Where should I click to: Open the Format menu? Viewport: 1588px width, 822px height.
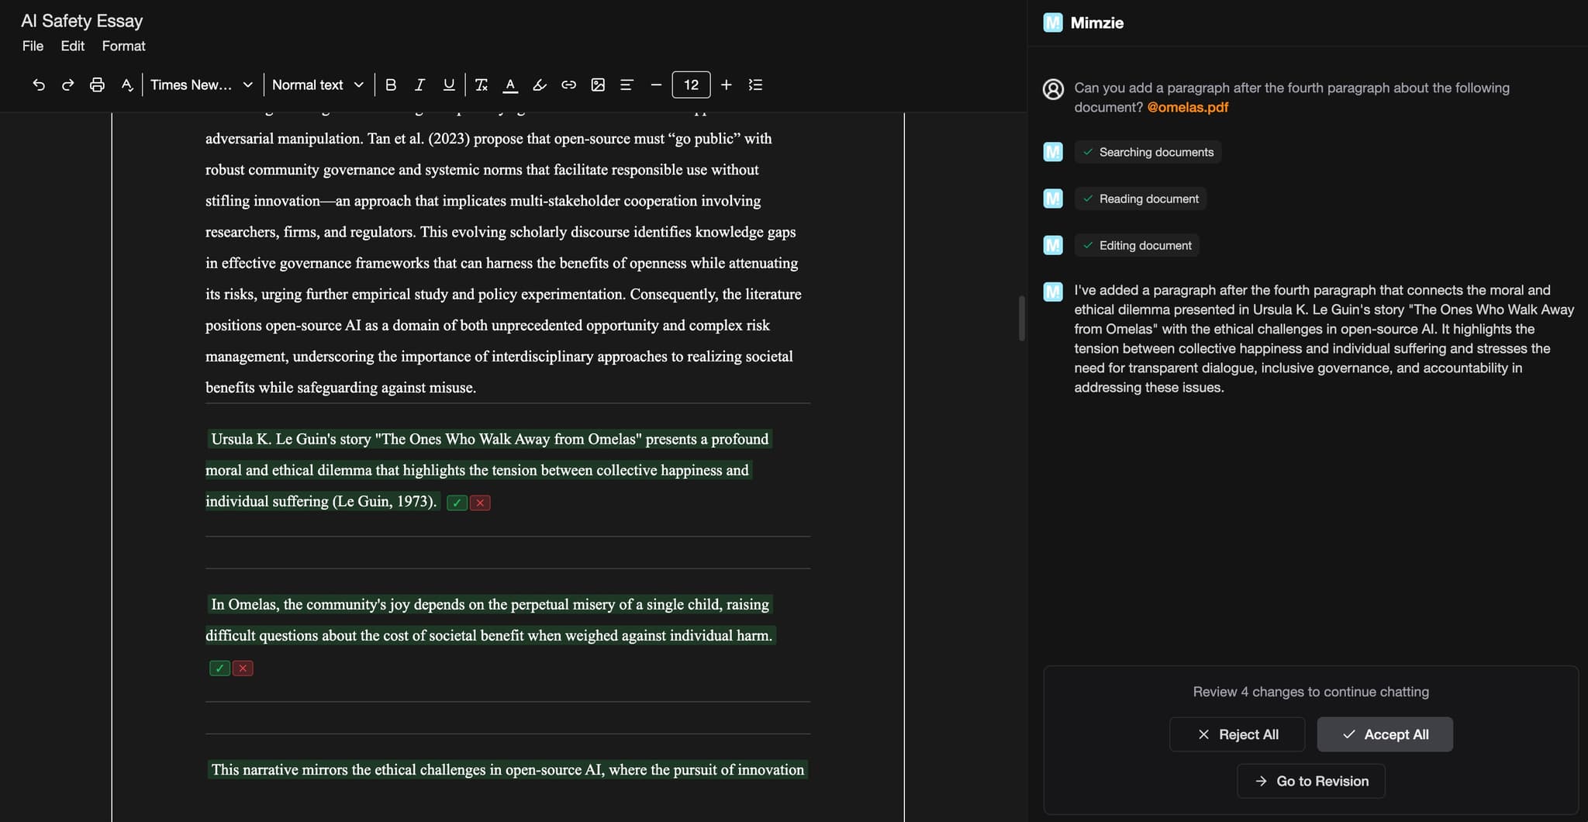(x=123, y=46)
